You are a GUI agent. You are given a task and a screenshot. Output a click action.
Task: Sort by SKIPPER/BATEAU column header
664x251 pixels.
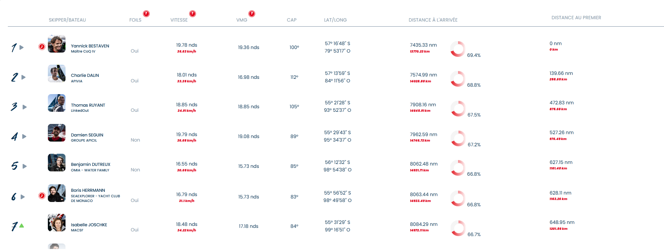[67, 20]
